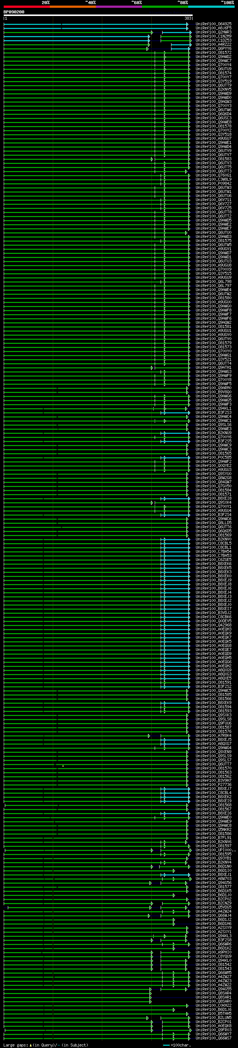Open the UniRef100_A8J6F5 hit
Viewport: 238px width, 1048px height.
[213, 28]
